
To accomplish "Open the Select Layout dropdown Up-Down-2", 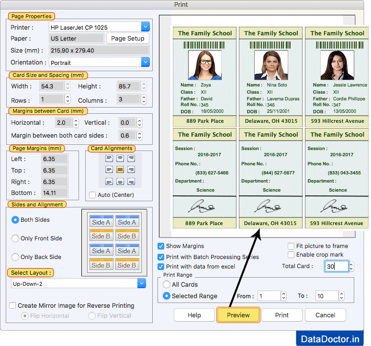I will [142, 283].
